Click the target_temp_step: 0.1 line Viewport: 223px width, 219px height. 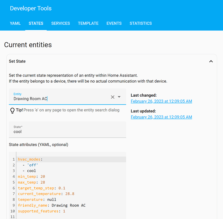(x=42, y=188)
